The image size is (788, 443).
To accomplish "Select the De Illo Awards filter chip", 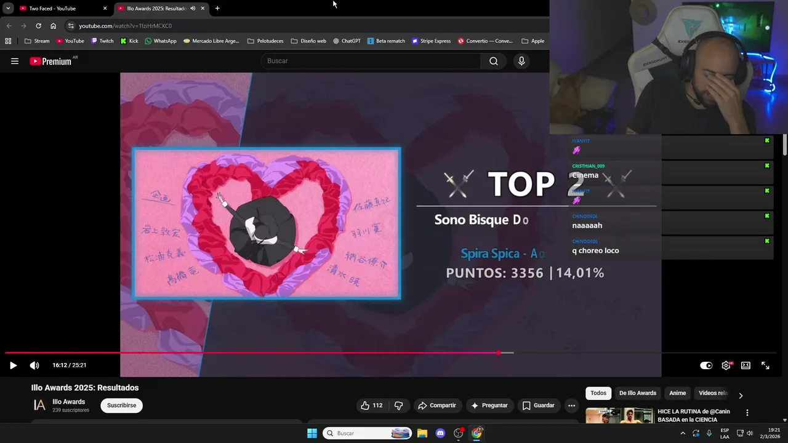I will click(x=638, y=393).
